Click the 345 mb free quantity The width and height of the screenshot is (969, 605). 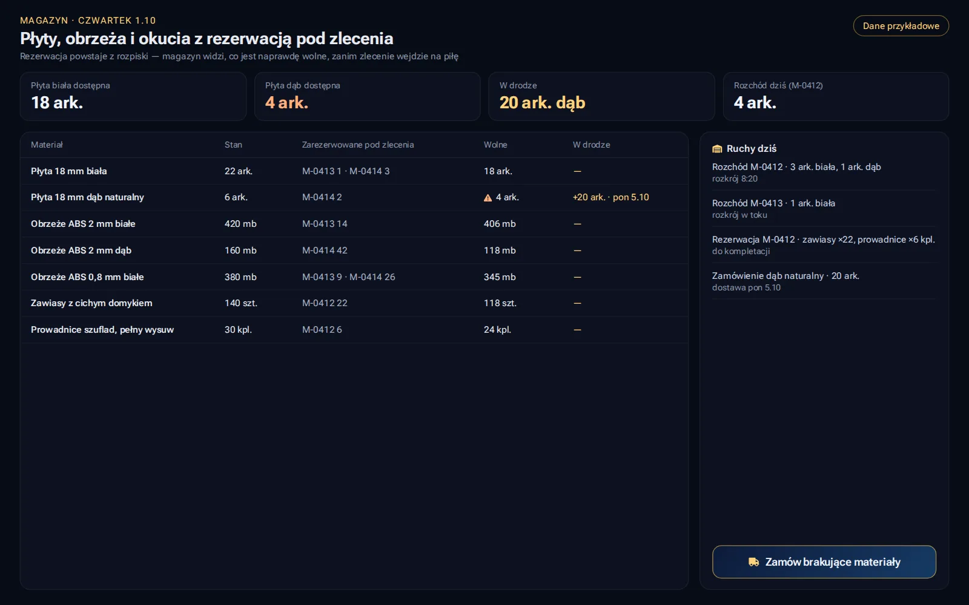click(x=500, y=277)
